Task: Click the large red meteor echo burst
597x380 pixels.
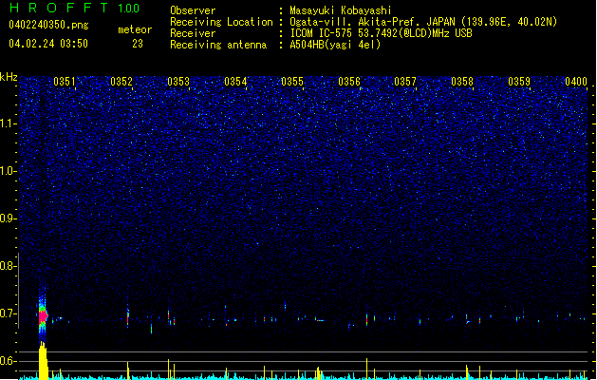Action: 43,316
